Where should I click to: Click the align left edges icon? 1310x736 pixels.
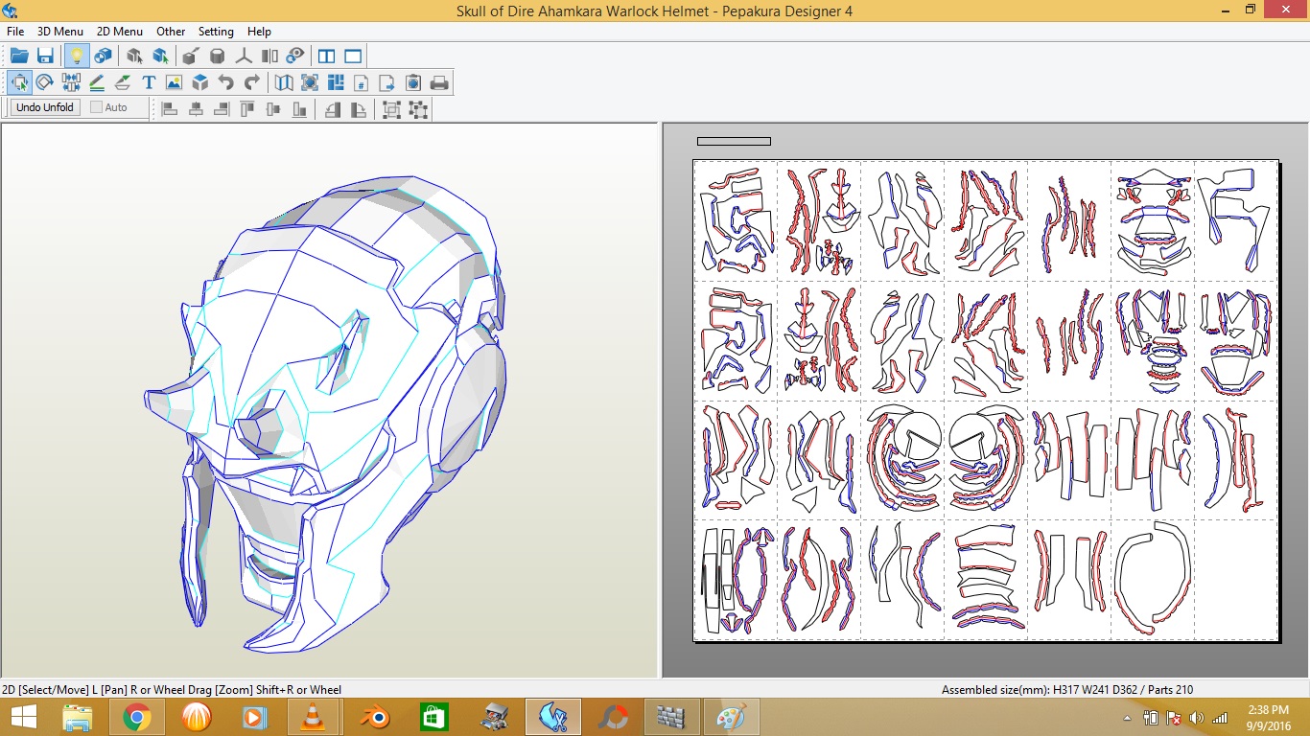[x=170, y=109]
